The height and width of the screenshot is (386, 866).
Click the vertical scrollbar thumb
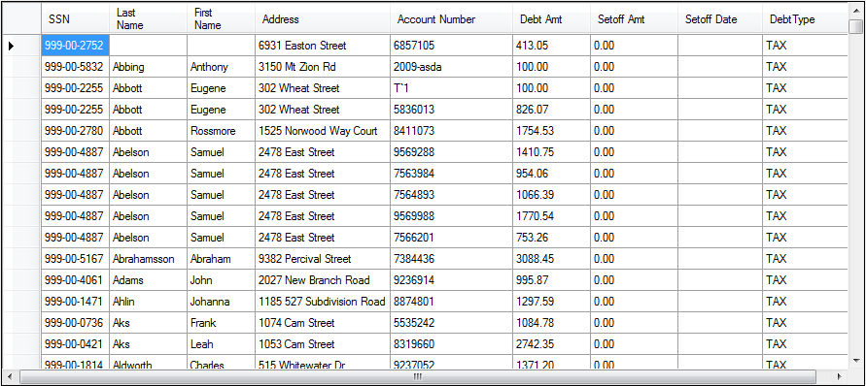pos(856,26)
